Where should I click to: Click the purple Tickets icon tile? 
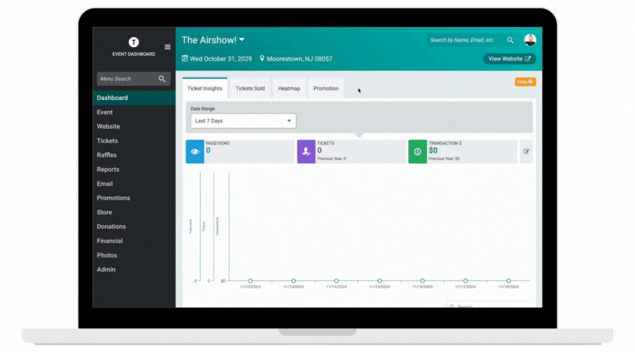[x=306, y=151]
